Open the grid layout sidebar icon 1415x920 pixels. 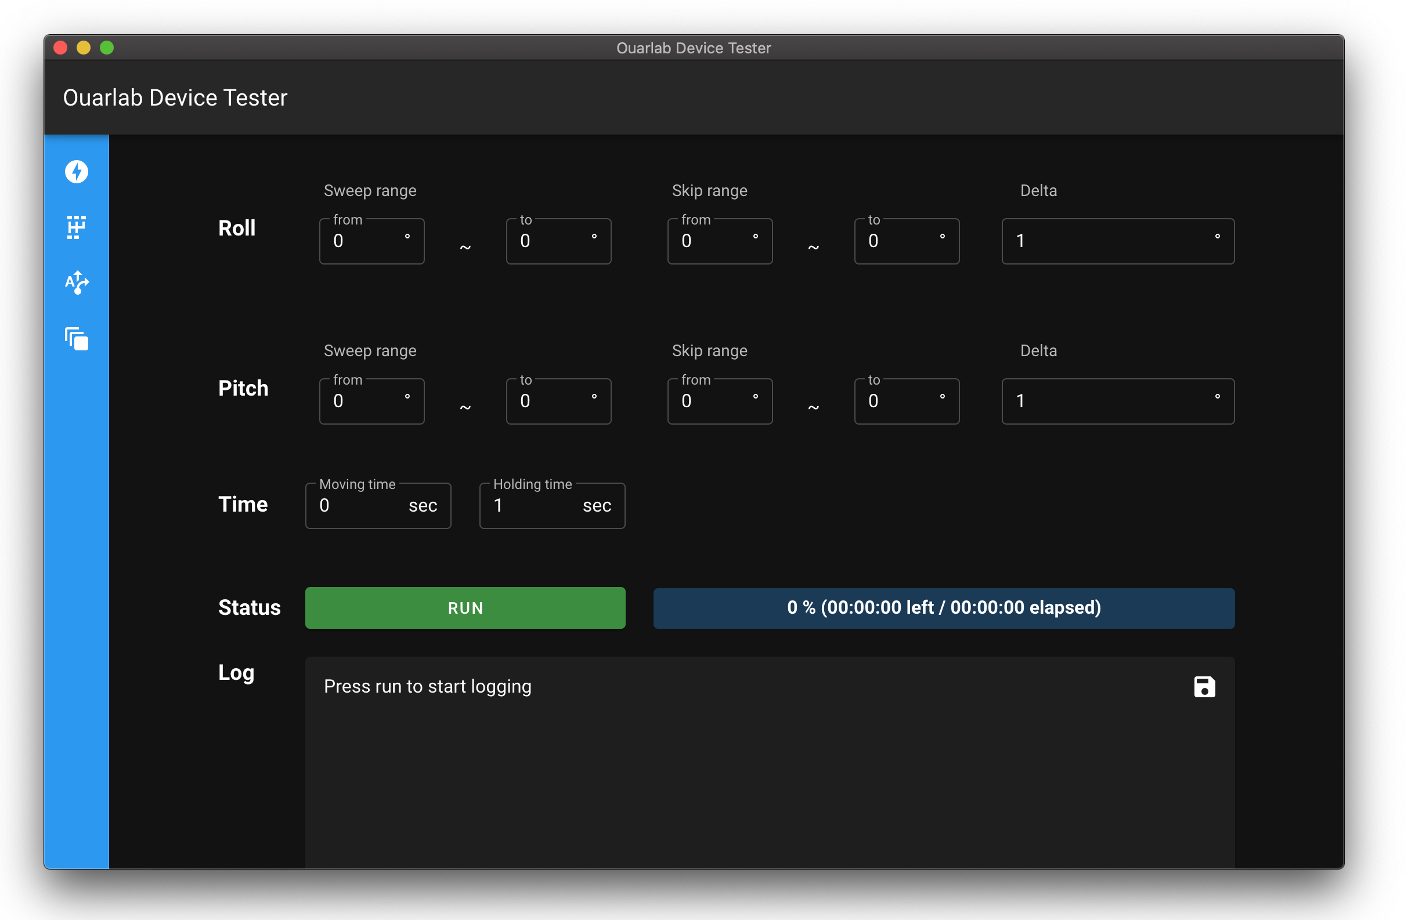77,227
